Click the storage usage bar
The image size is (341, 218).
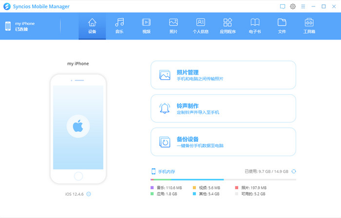(223, 179)
